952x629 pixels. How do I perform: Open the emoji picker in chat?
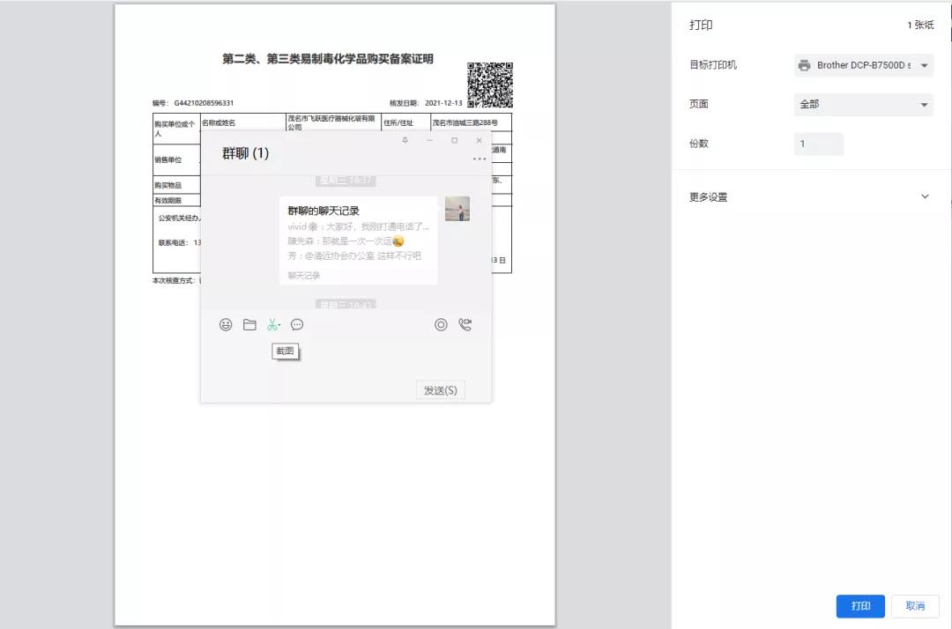click(x=226, y=325)
